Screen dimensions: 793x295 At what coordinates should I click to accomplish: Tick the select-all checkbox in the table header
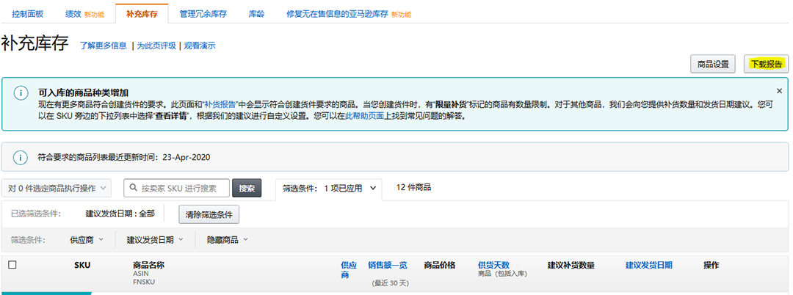12,265
